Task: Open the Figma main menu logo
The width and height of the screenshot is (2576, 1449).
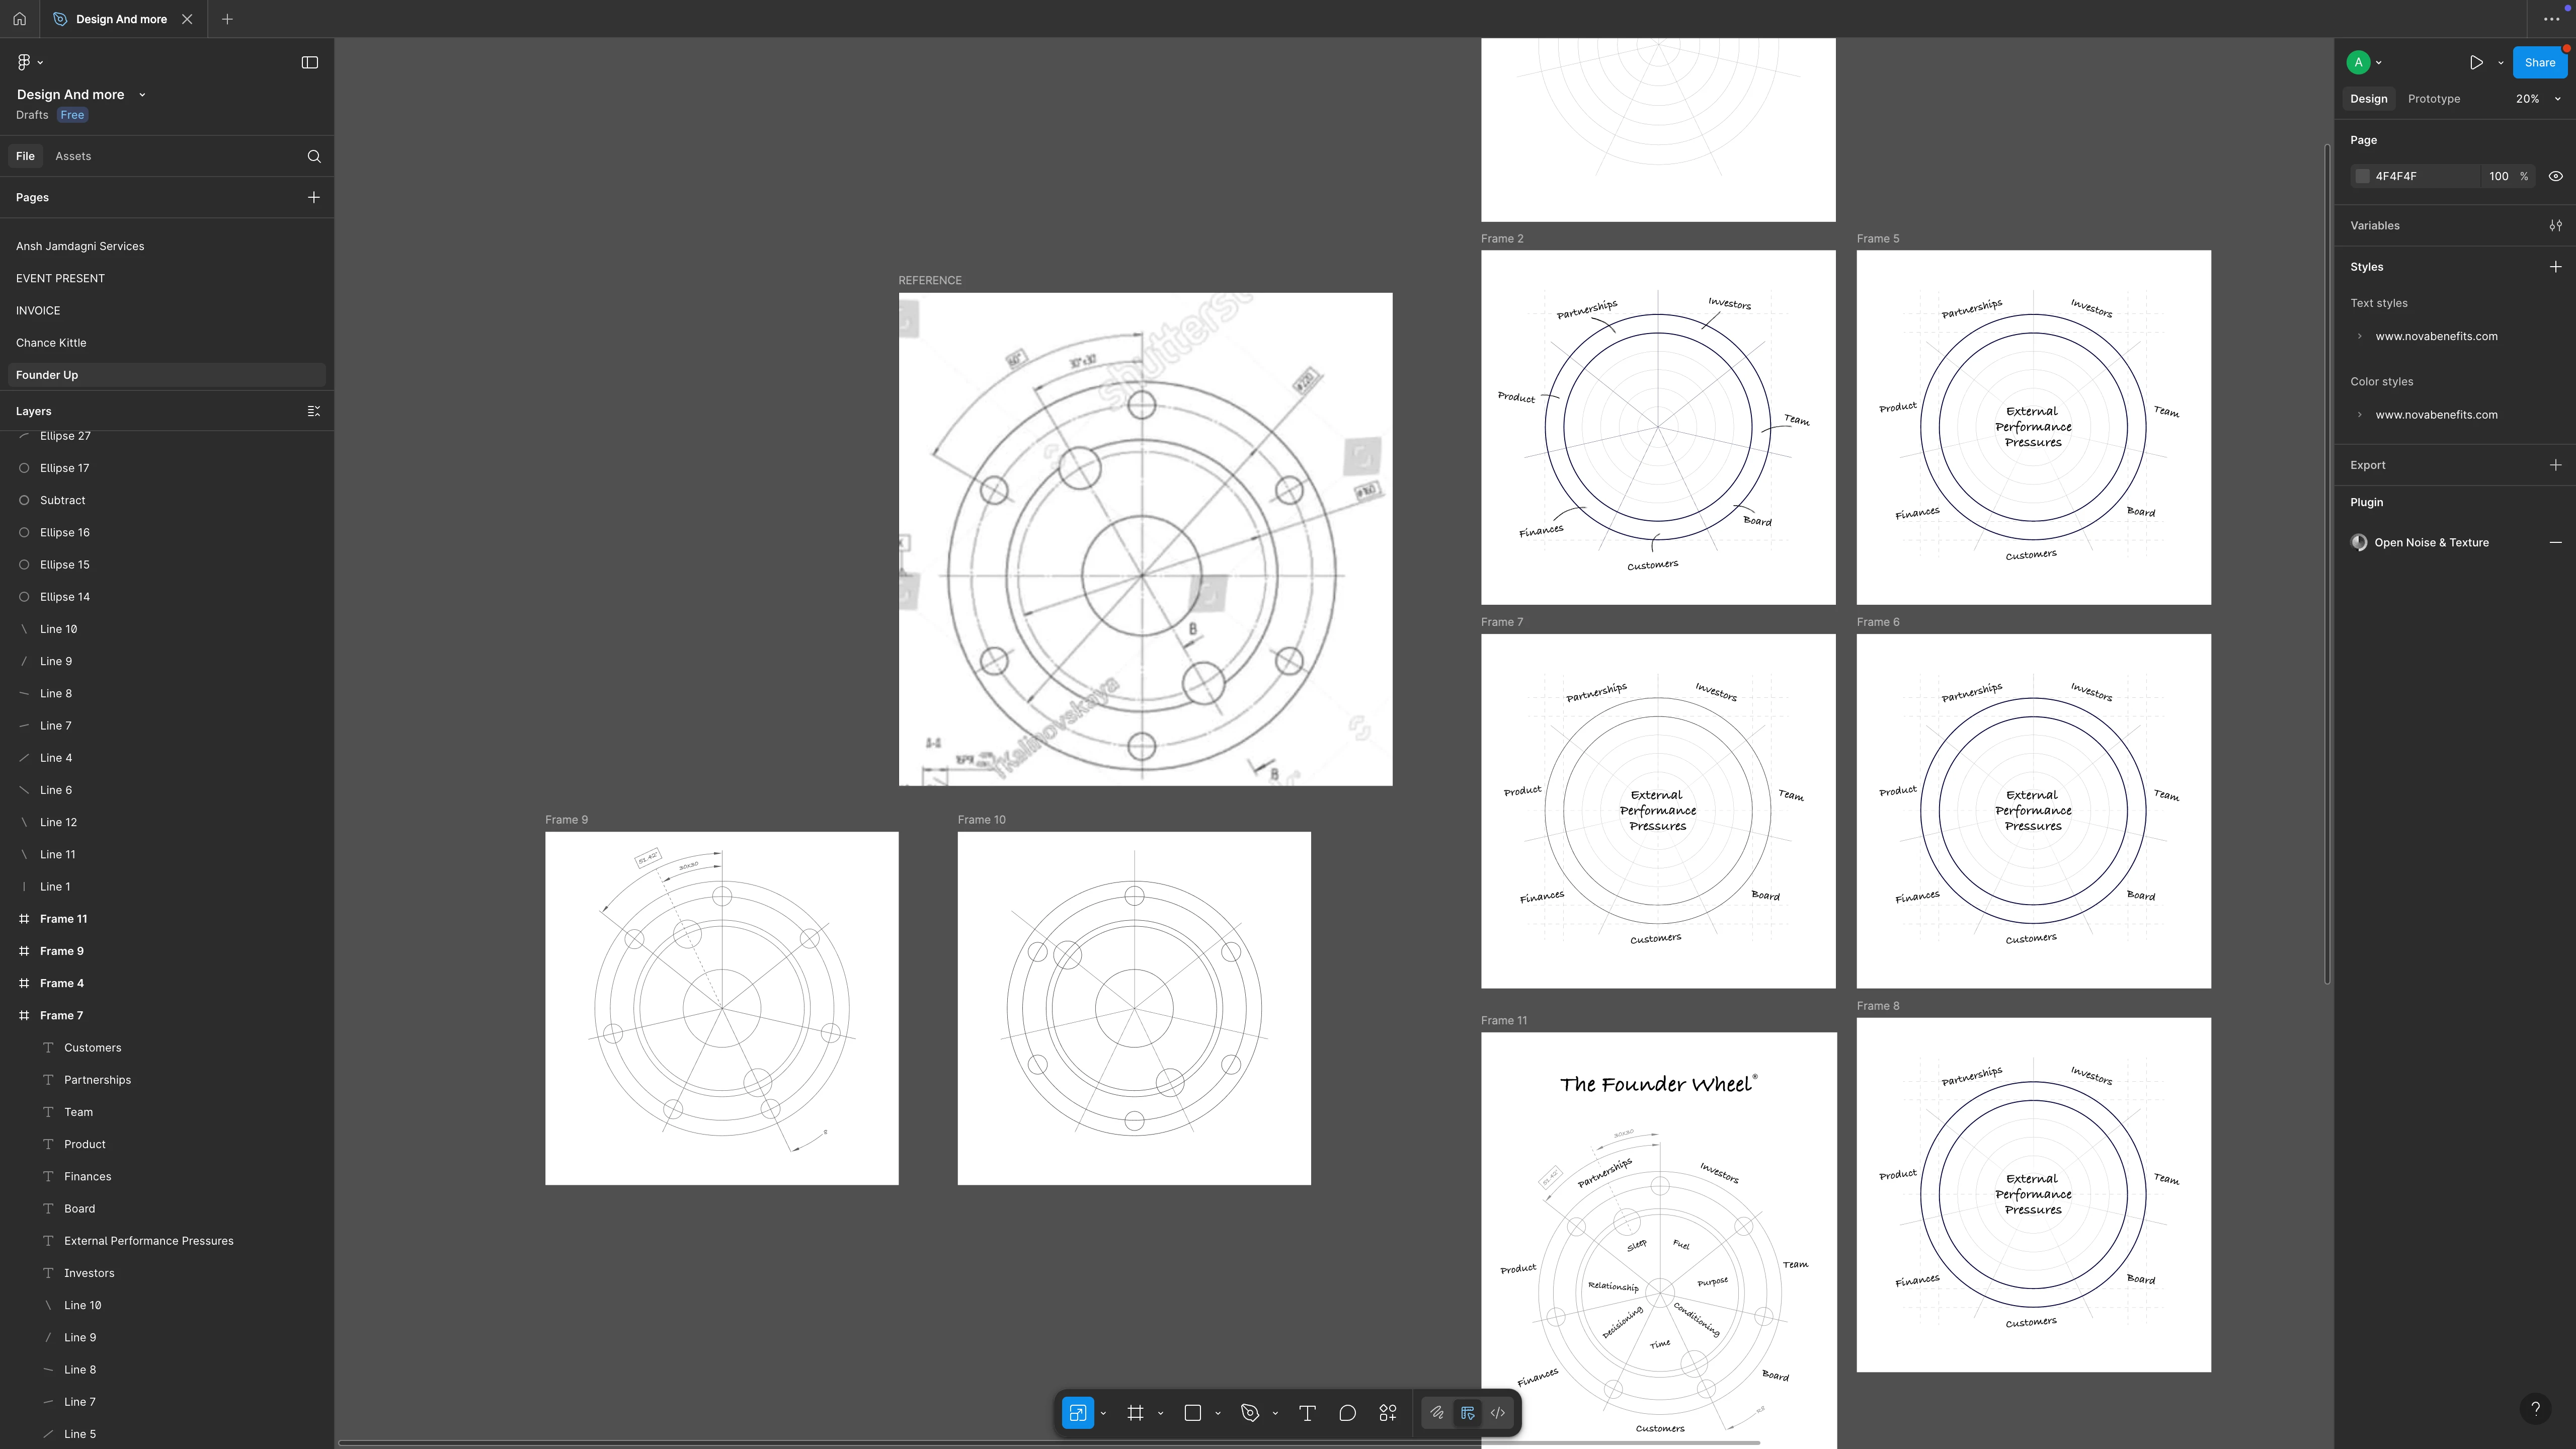Action: pos(24,62)
